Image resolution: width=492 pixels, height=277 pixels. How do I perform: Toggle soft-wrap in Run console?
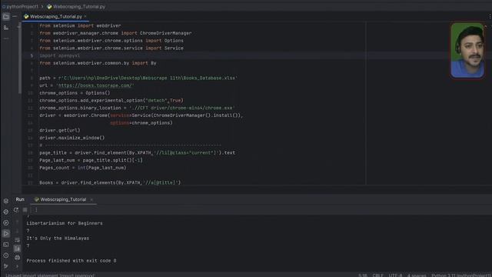pos(17,240)
